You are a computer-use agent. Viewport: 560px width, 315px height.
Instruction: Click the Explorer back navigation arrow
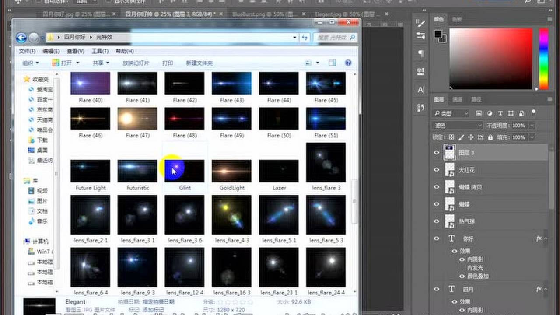point(21,38)
